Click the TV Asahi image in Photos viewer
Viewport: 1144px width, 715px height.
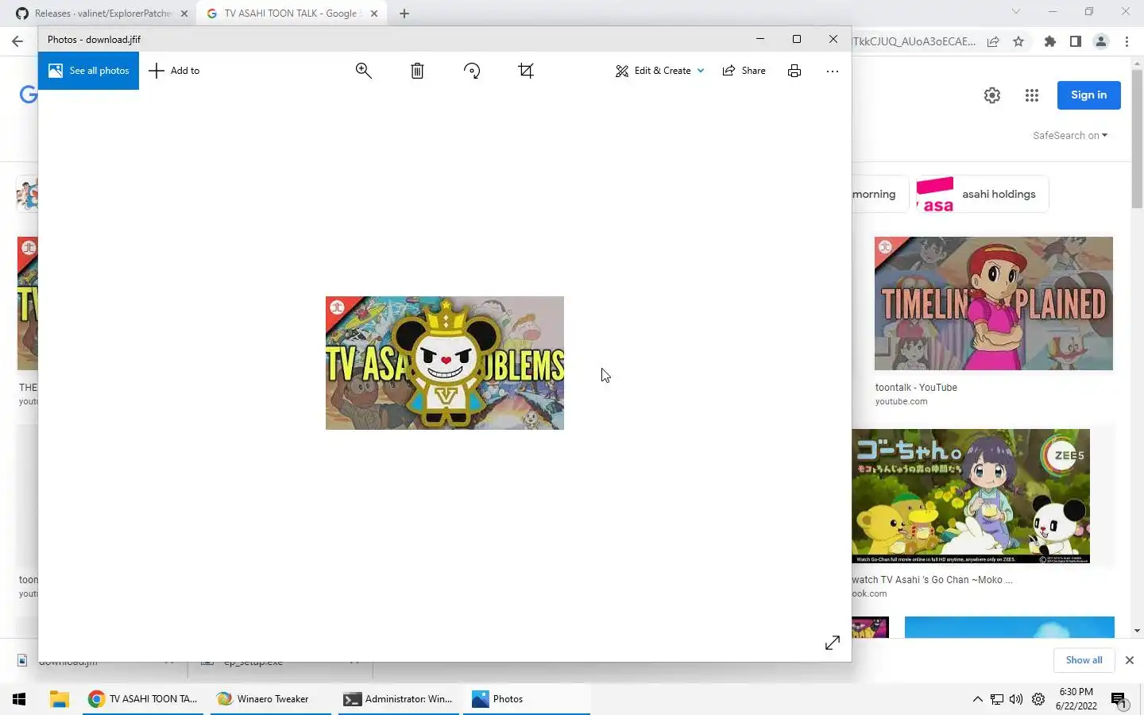445,363
